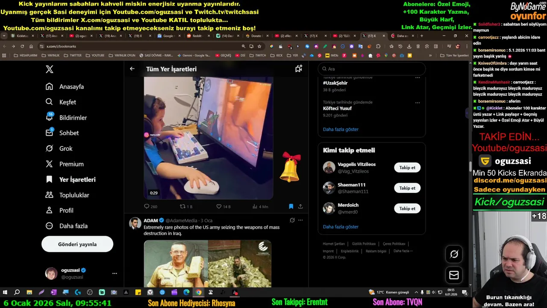
Task: Open Keşfet search page in the sidebar
Action: (61, 102)
